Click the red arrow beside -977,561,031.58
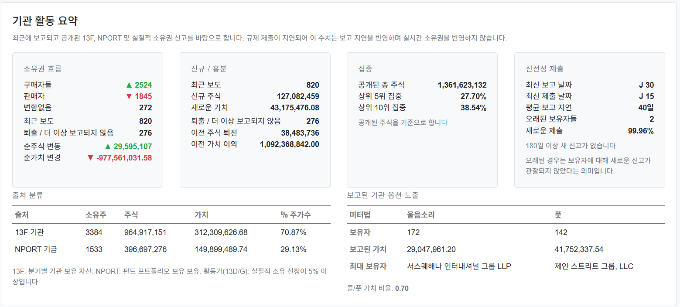The width and height of the screenshot is (680, 307). pos(91,158)
